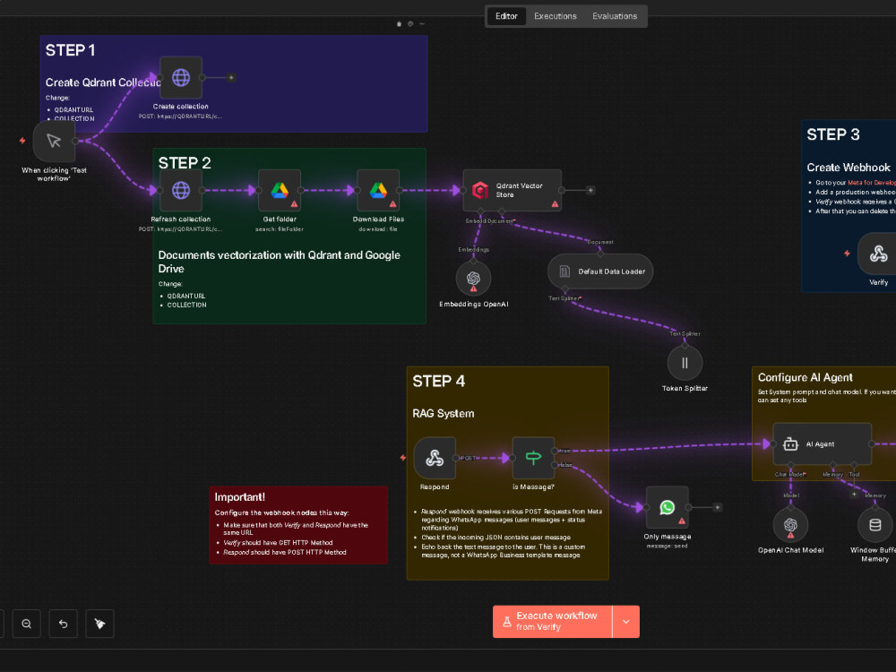Select the Default Data Loader node
Screen dimensions: 896x672
600,271
